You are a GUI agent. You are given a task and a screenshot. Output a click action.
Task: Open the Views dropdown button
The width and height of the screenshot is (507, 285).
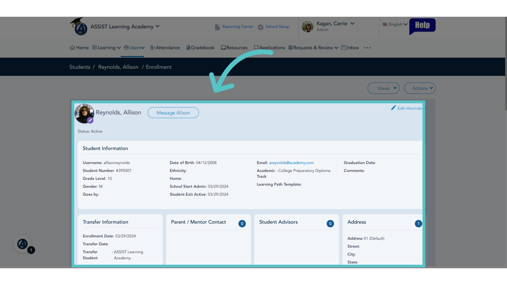(x=383, y=88)
